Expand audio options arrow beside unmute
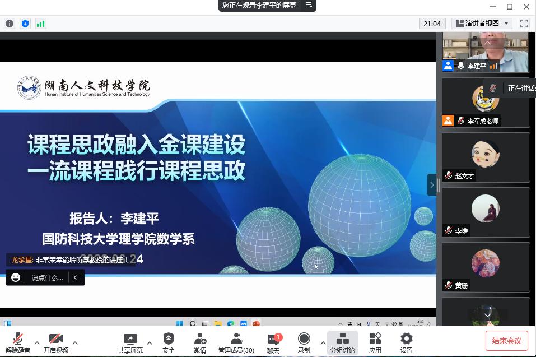The height and width of the screenshot is (357, 536). point(37,343)
